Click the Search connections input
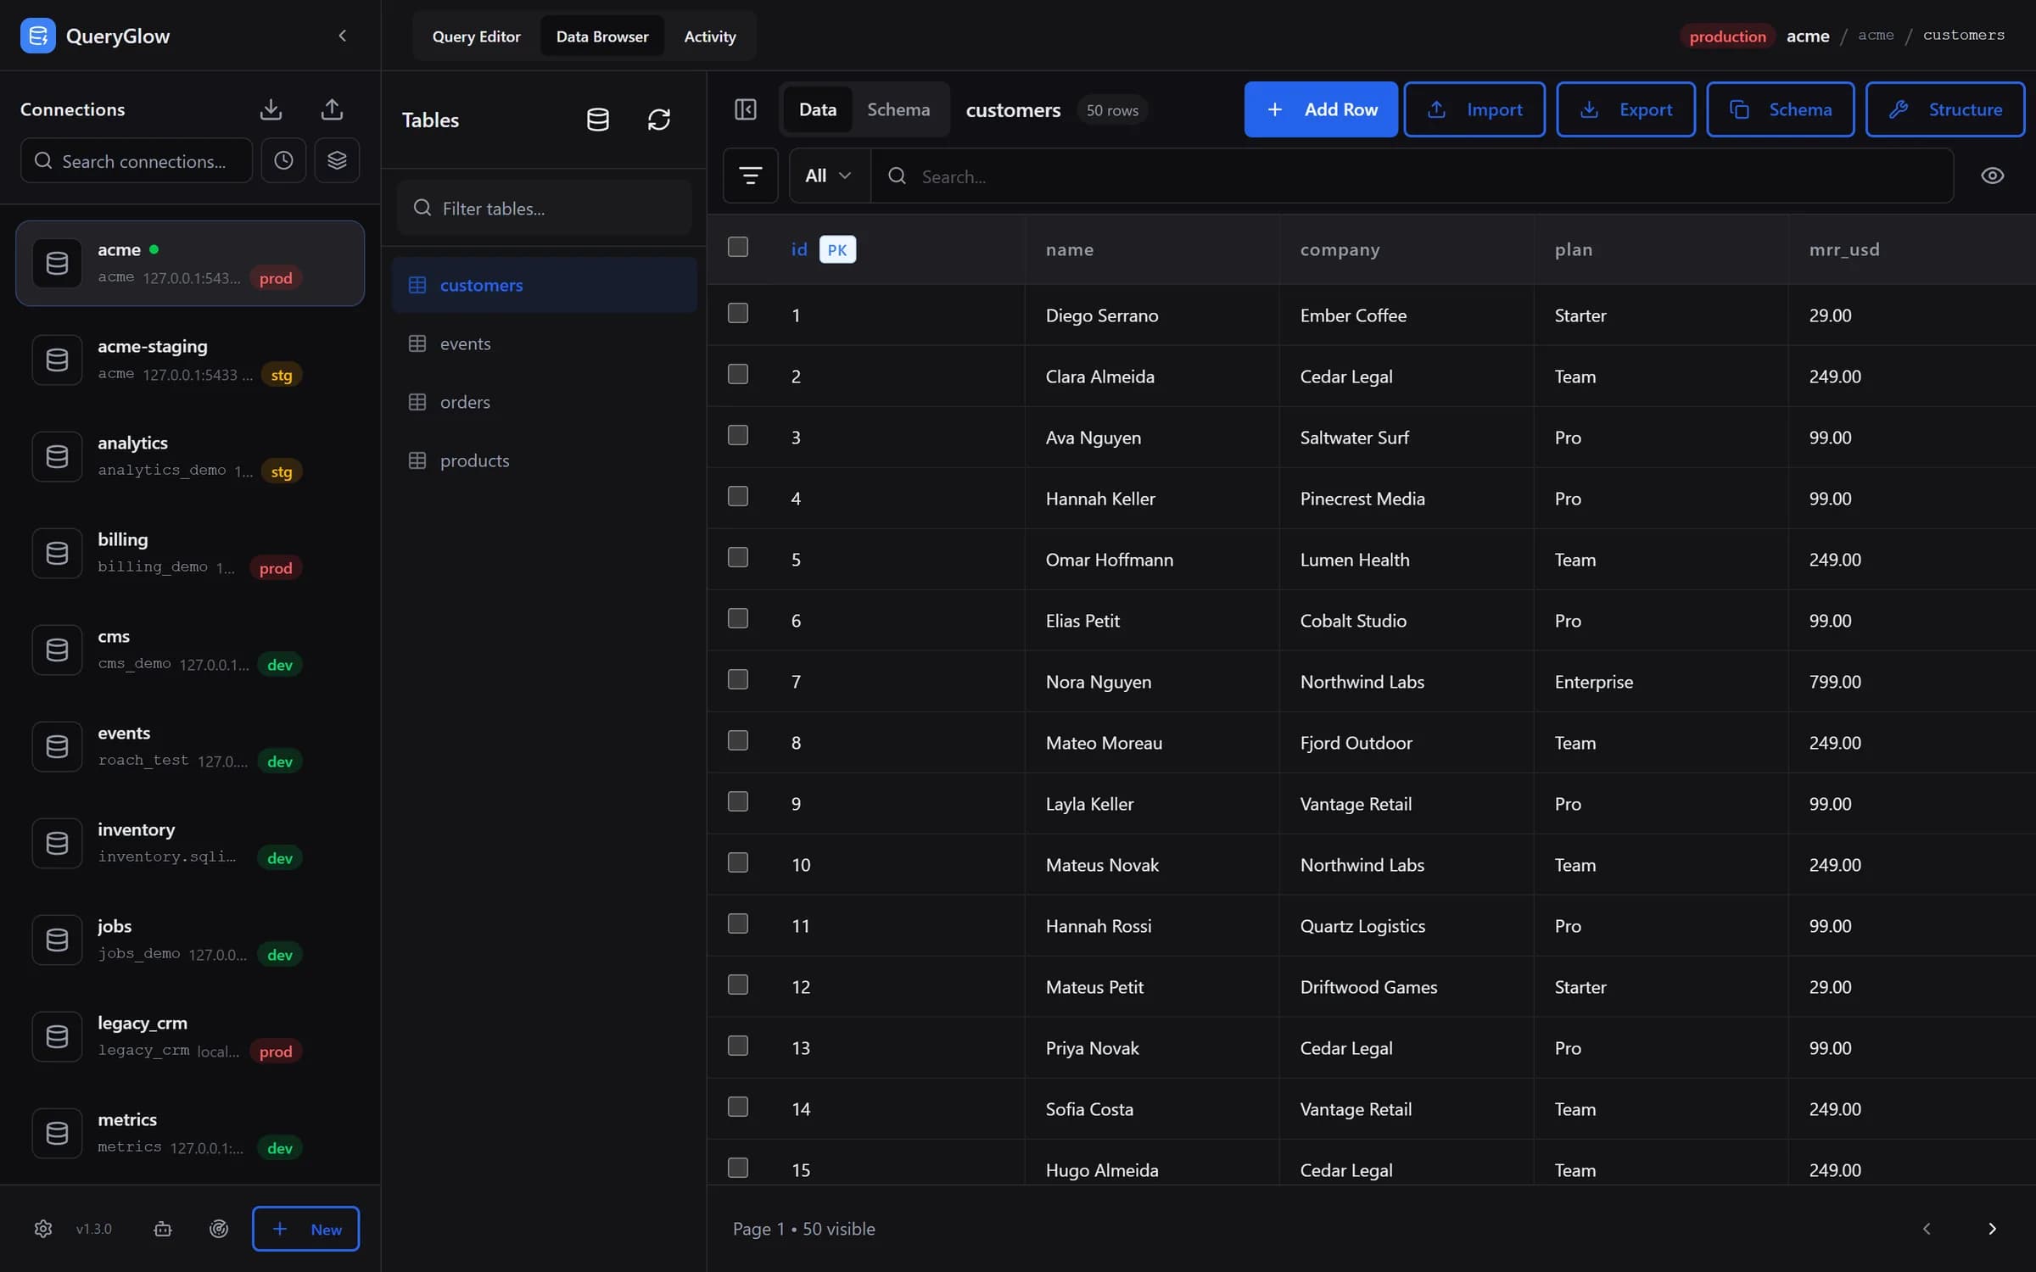 (137, 160)
